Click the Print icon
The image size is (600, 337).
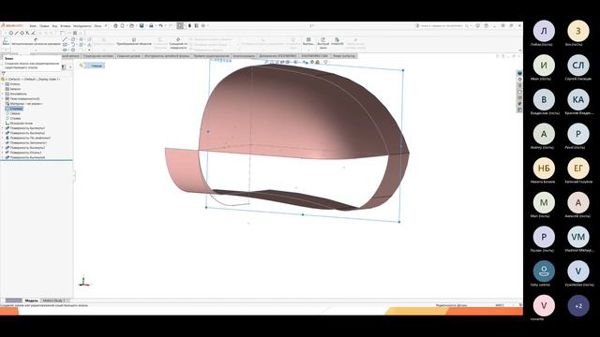coord(151,25)
